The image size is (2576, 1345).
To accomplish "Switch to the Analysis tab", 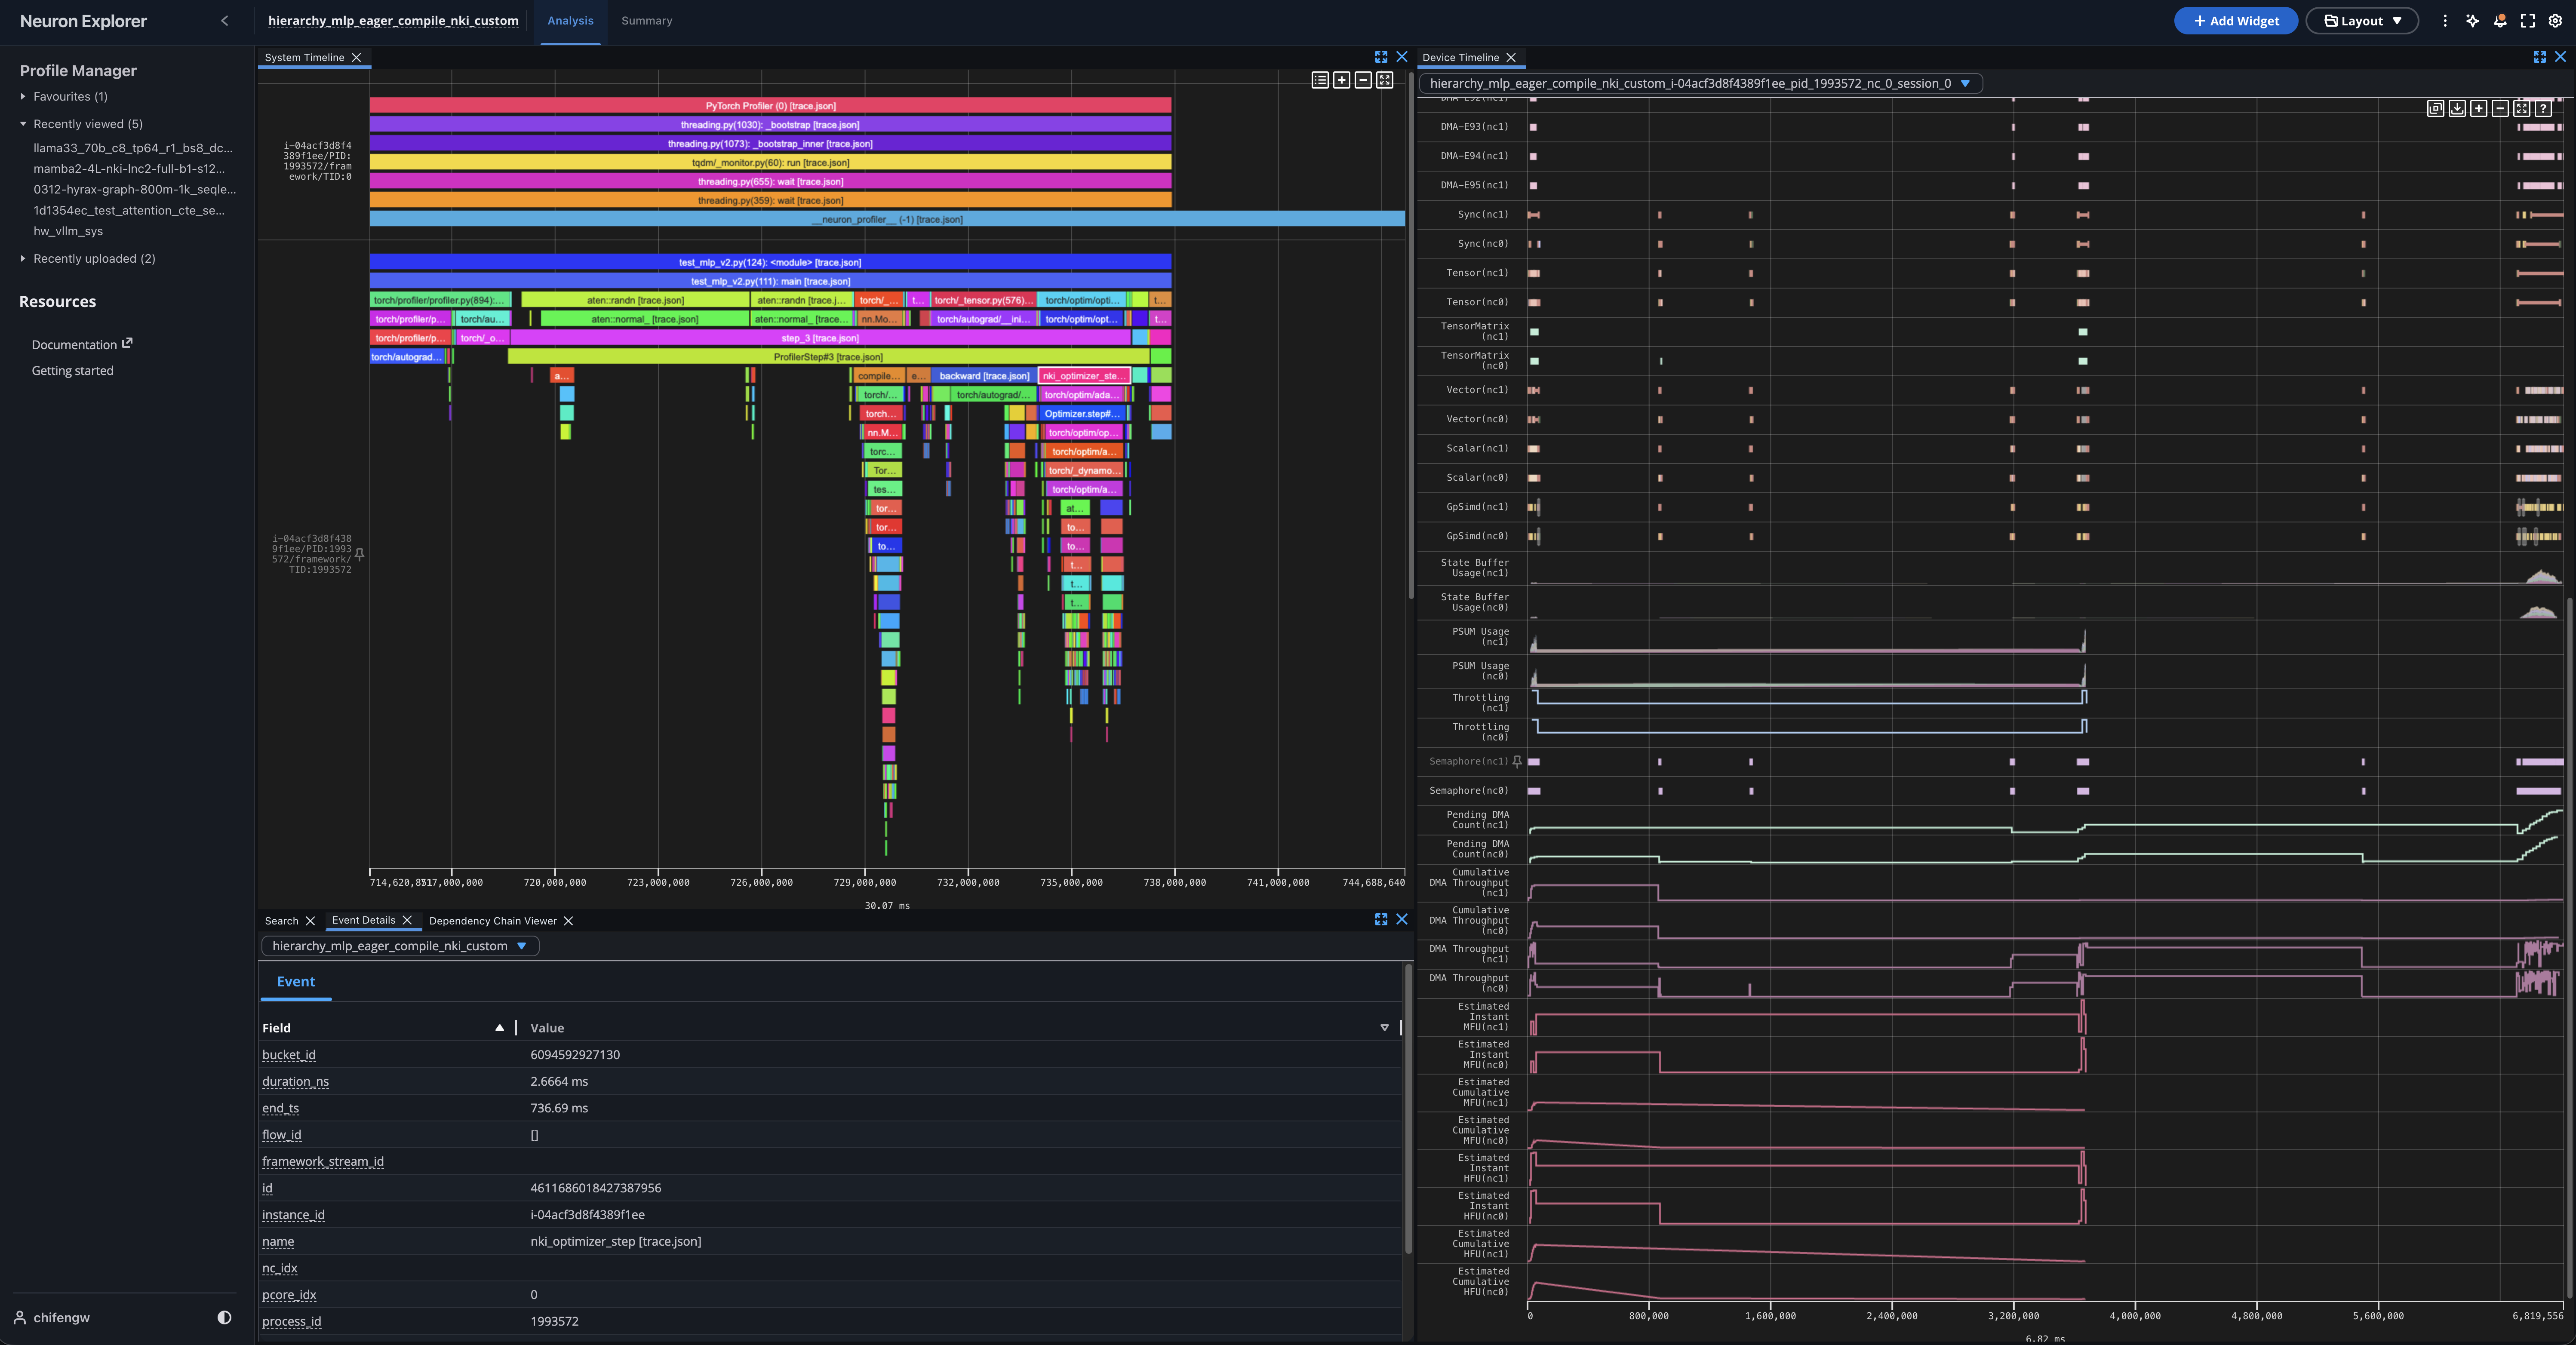I will click(x=570, y=21).
